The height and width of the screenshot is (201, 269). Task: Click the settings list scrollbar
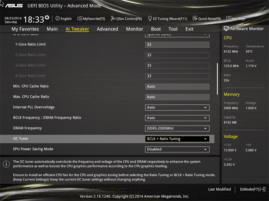(217, 79)
